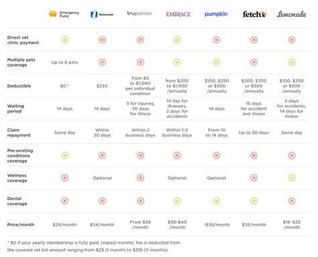Click the Nationwide logo in header

[102, 14]
